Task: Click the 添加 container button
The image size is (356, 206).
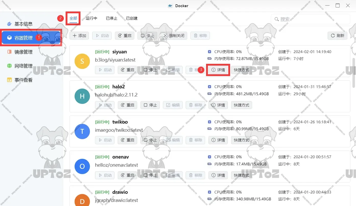Action: tap(79, 36)
